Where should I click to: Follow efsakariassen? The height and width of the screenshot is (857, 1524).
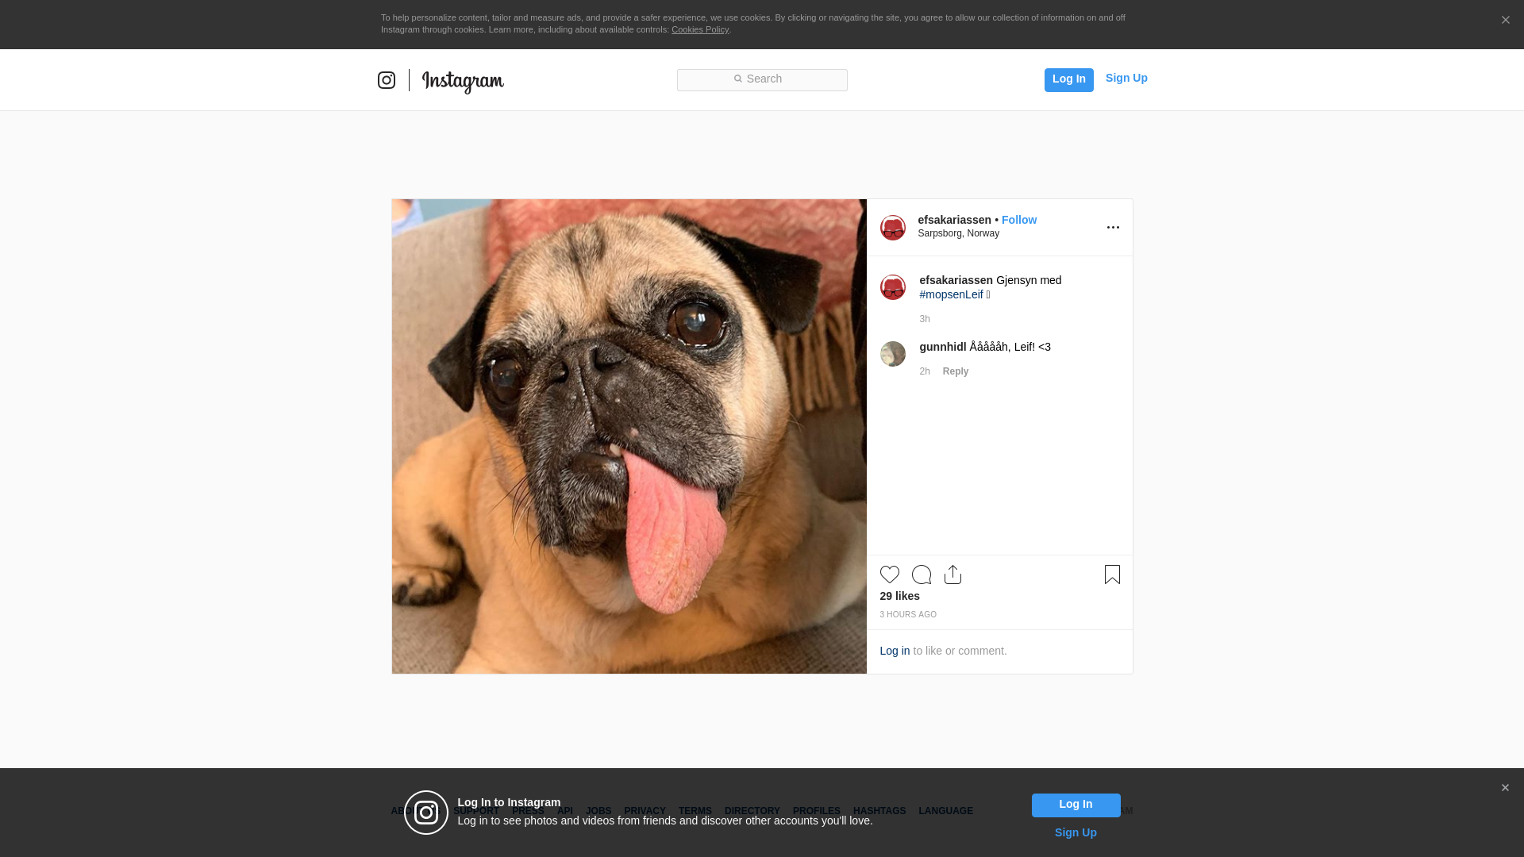(x=1019, y=220)
